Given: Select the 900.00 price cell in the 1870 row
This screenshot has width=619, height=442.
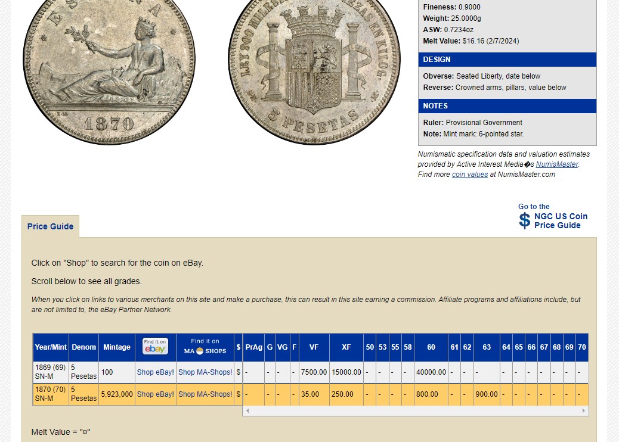Looking at the screenshot, I should [x=487, y=394].
